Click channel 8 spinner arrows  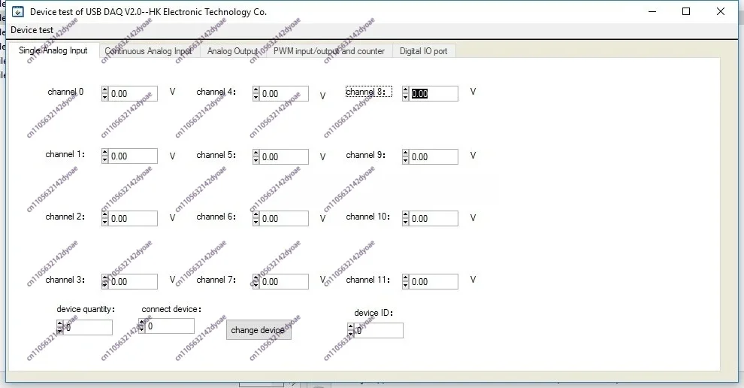pos(405,93)
